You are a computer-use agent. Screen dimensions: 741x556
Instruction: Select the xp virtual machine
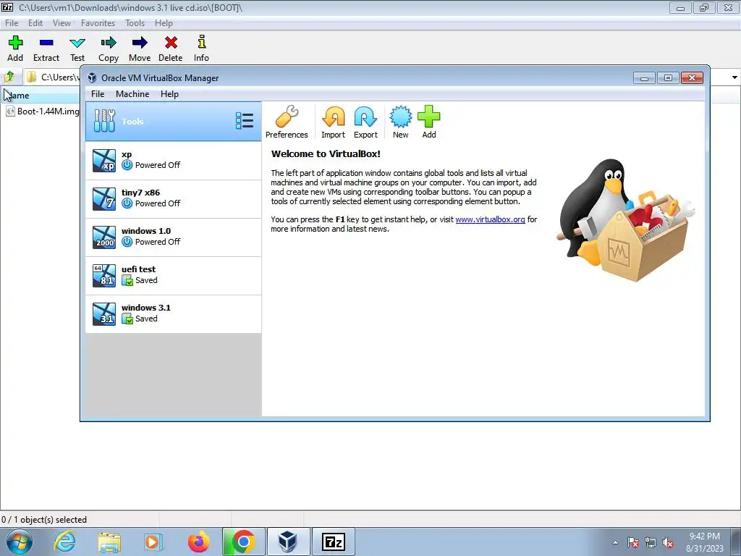173,160
